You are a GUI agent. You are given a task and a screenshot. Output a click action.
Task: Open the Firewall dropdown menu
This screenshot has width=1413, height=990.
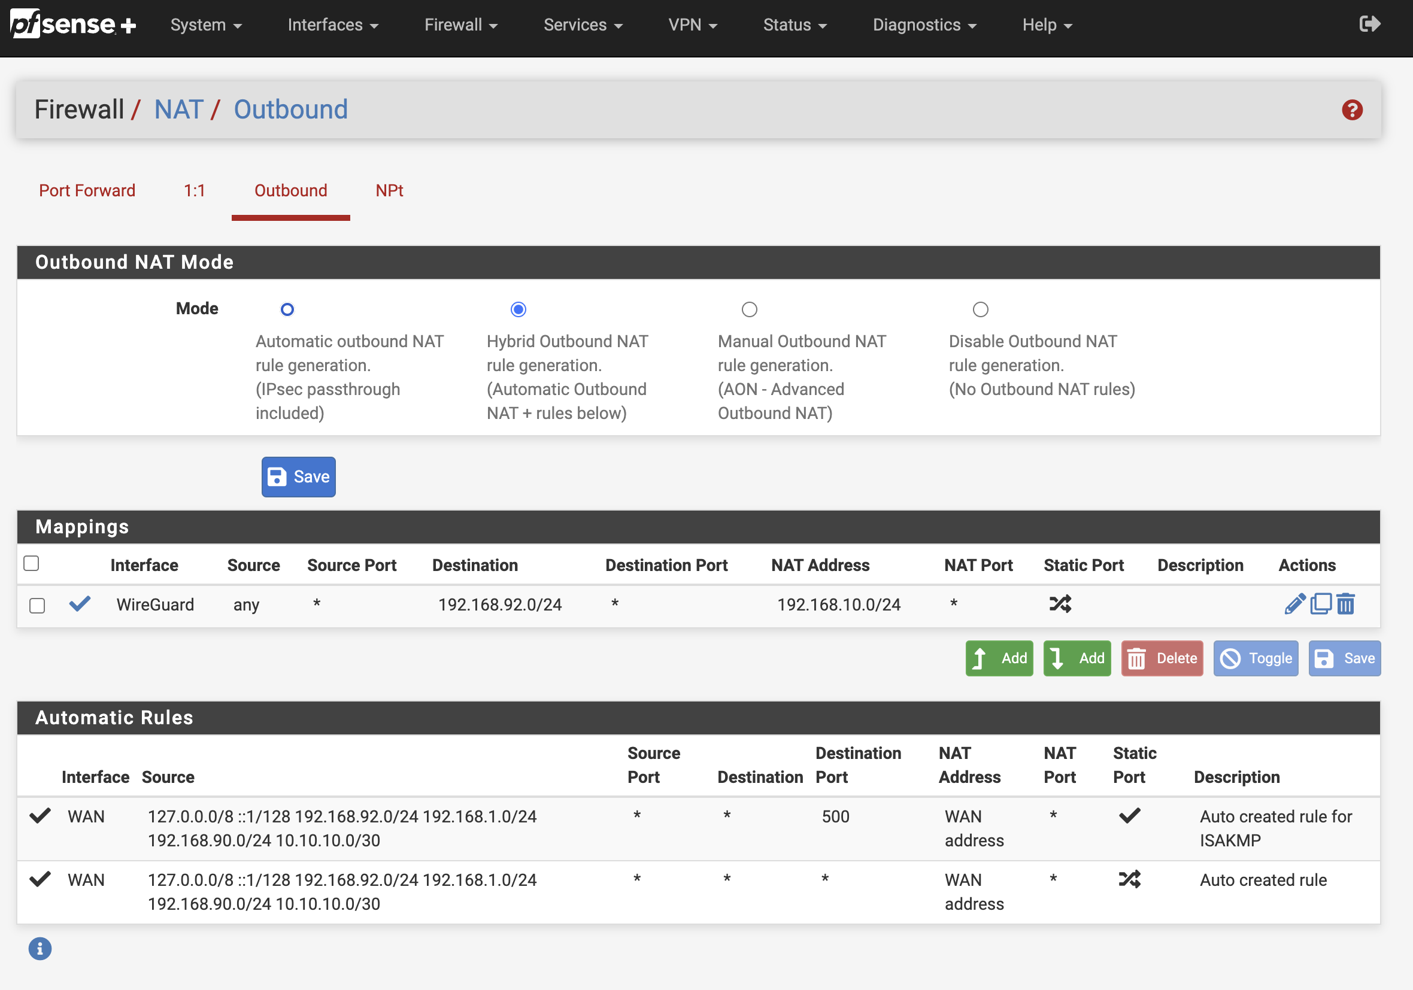click(x=460, y=25)
